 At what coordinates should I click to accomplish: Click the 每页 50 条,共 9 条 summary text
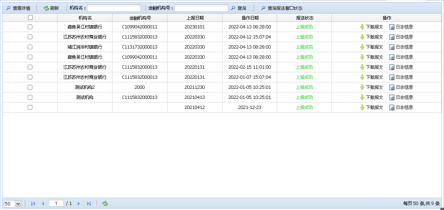(x=421, y=204)
